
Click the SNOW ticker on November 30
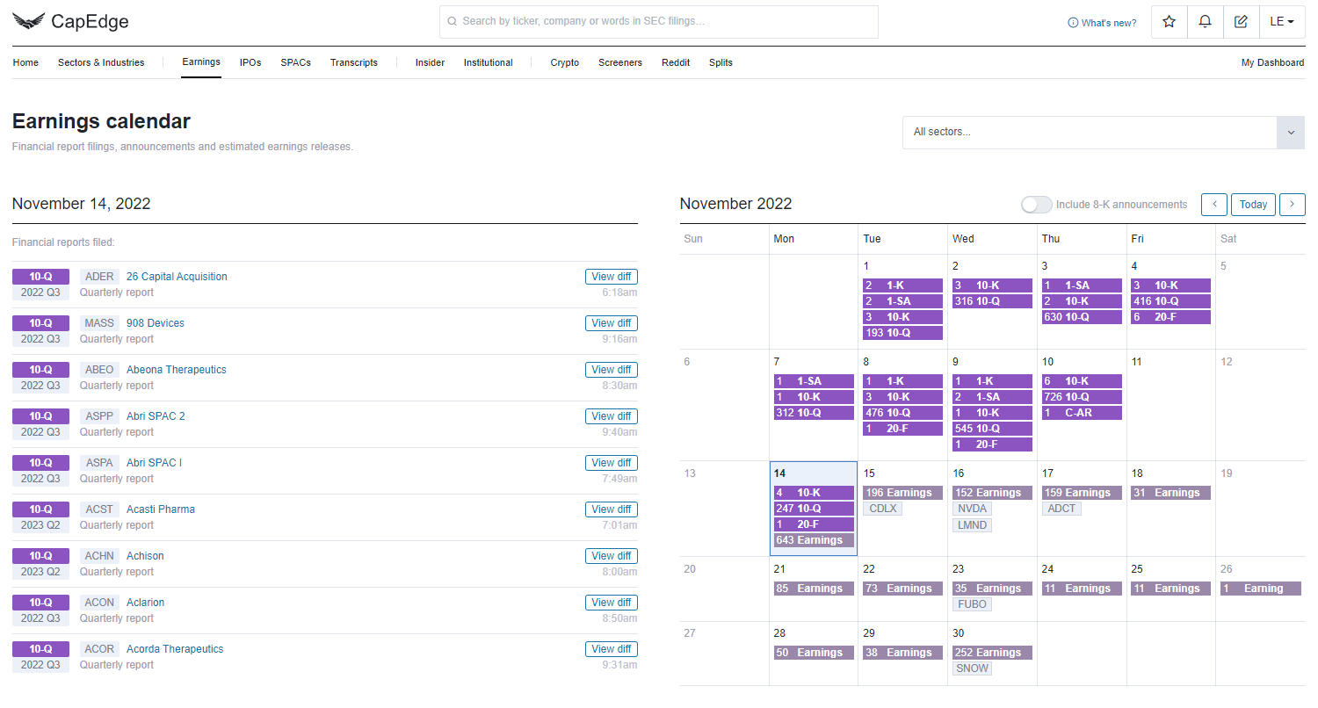pos(973,668)
